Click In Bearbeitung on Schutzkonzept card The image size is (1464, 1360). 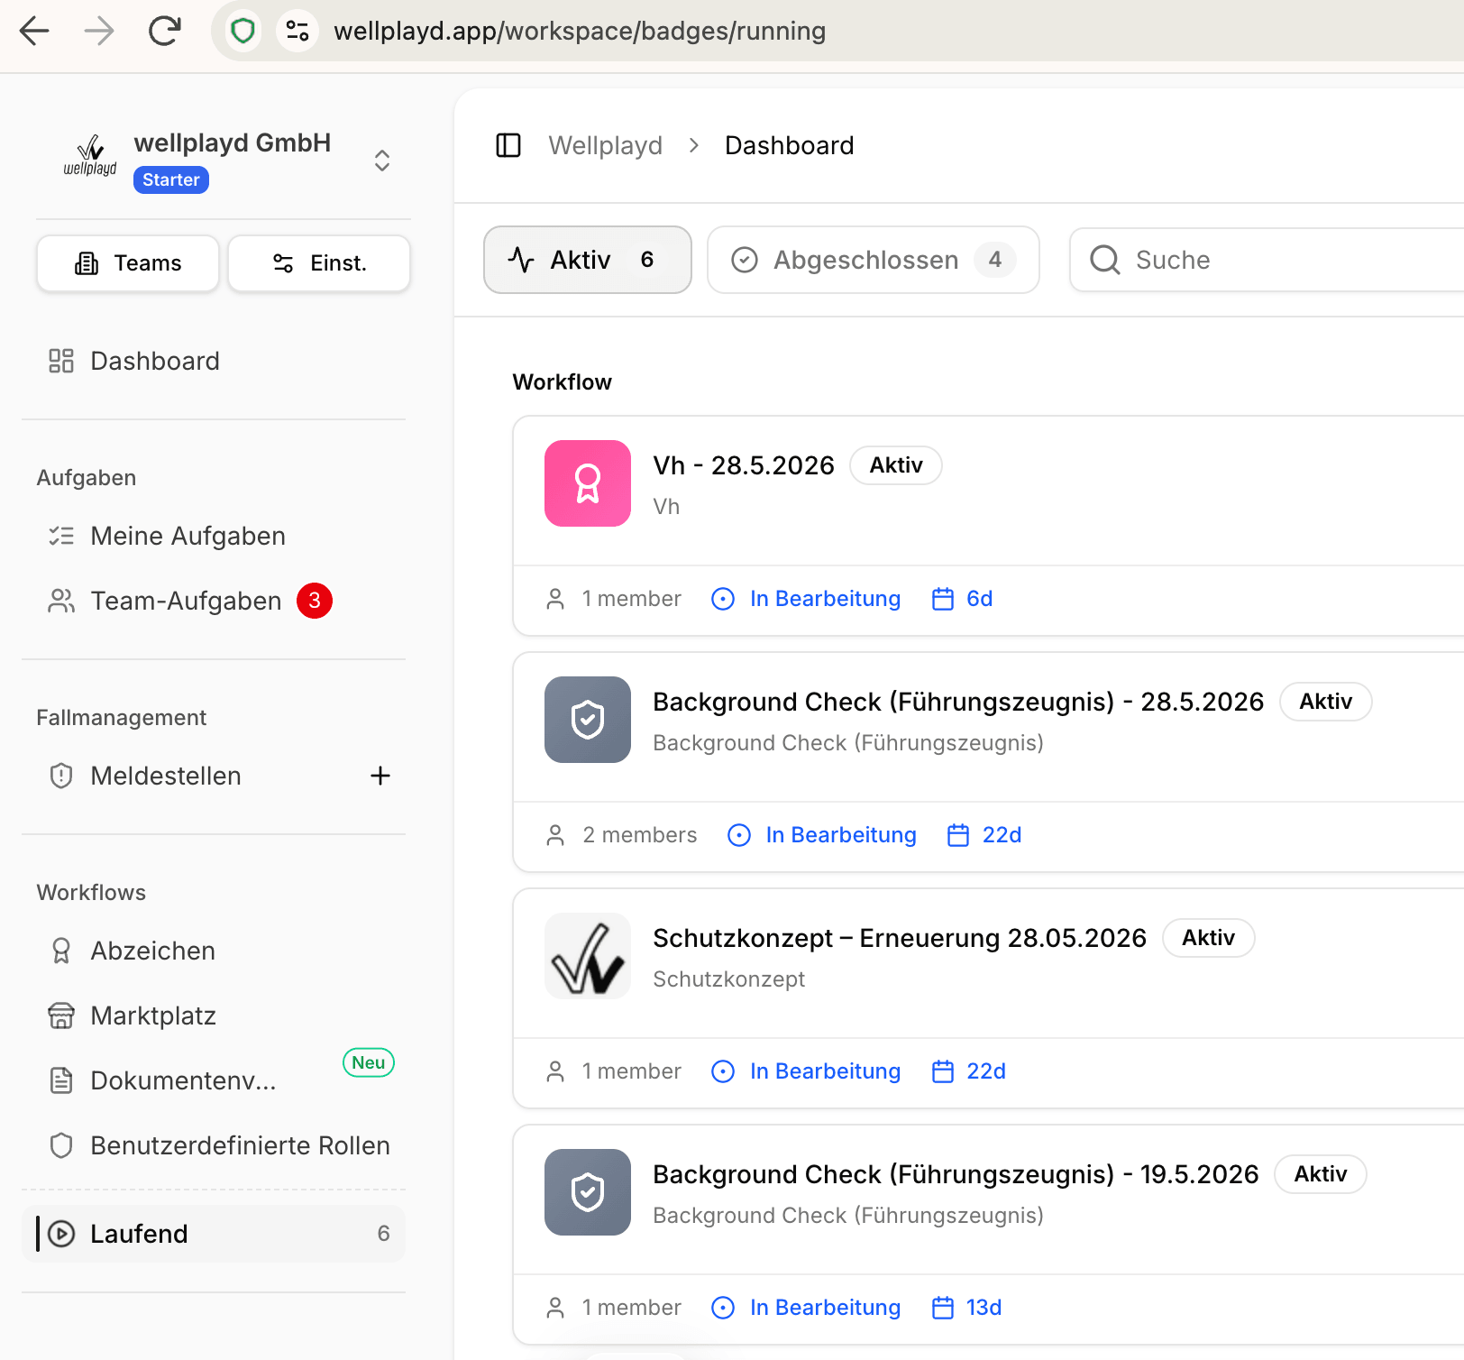(x=806, y=1071)
